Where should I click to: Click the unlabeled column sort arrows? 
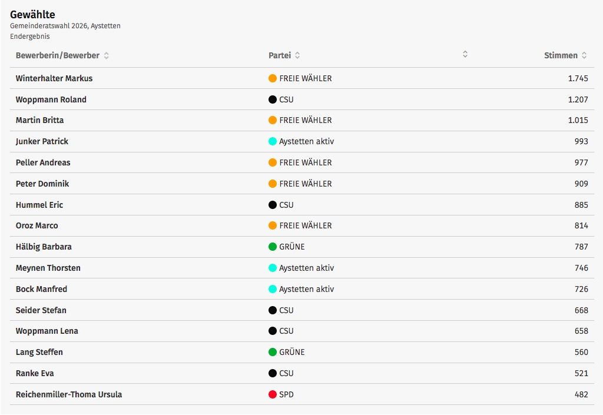click(x=465, y=54)
